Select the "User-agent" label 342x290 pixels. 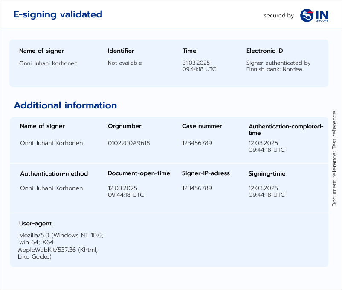[35, 224]
